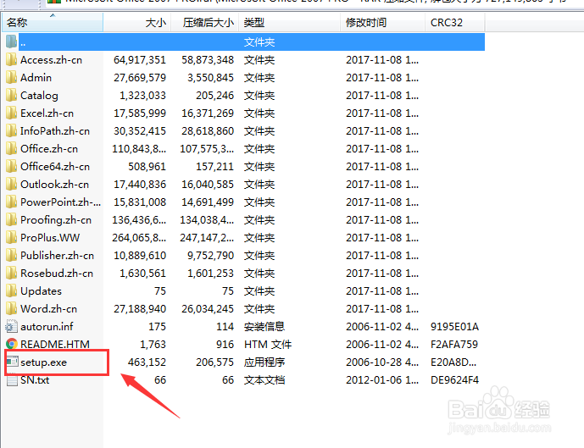Click the setup.exe application icon

(x=13, y=362)
